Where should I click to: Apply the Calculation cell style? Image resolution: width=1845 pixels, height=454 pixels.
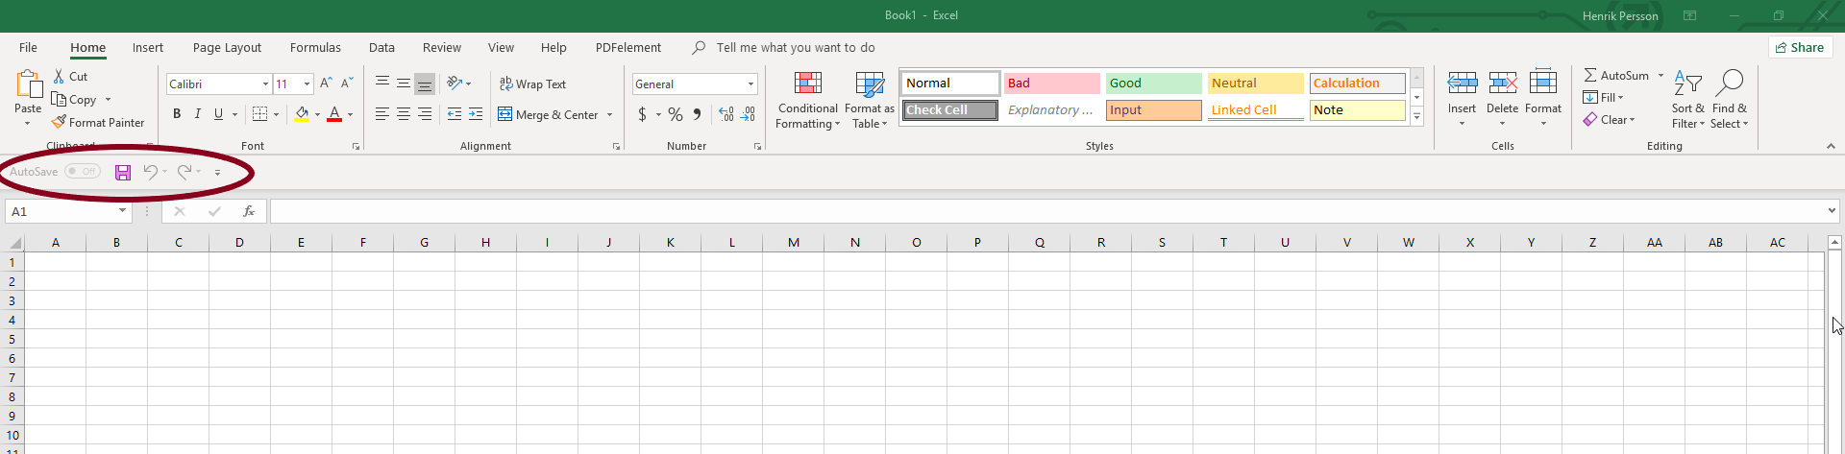(x=1358, y=84)
